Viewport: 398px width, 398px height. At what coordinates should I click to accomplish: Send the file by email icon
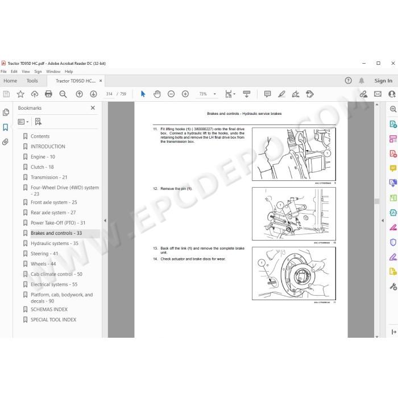click(378, 94)
